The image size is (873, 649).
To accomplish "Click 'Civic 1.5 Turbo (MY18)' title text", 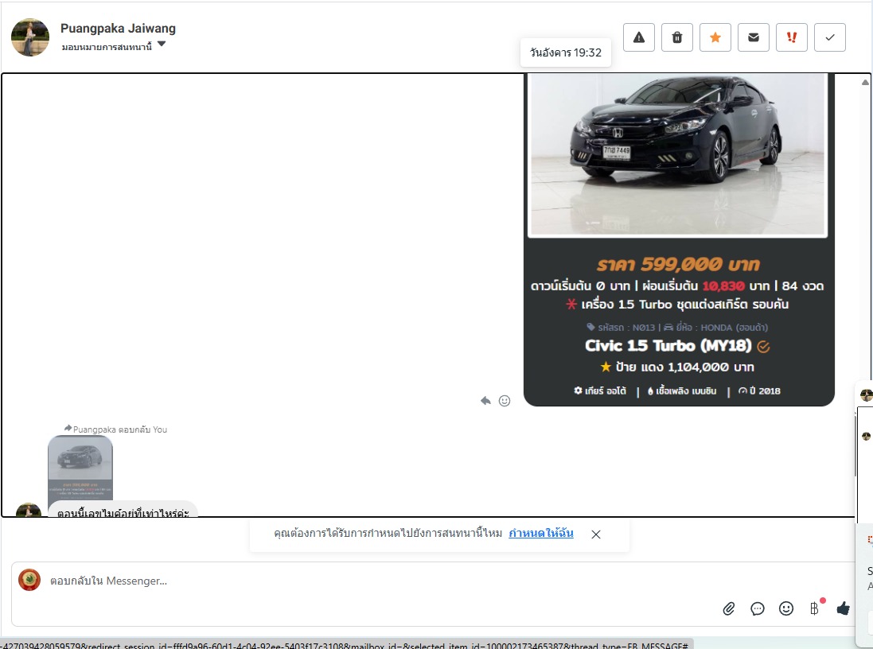I will pos(668,346).
